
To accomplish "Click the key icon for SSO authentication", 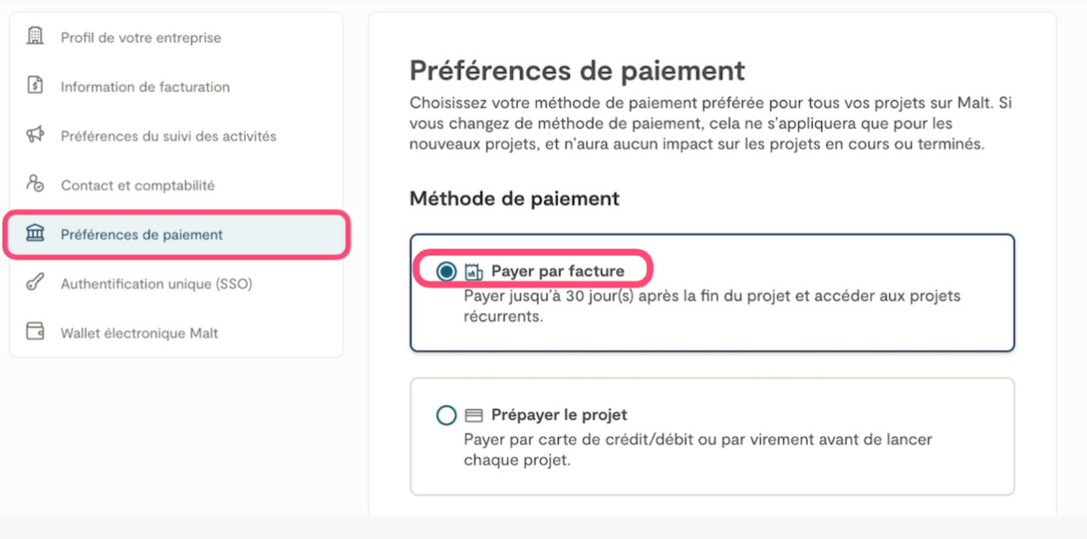I will [35, 284].
